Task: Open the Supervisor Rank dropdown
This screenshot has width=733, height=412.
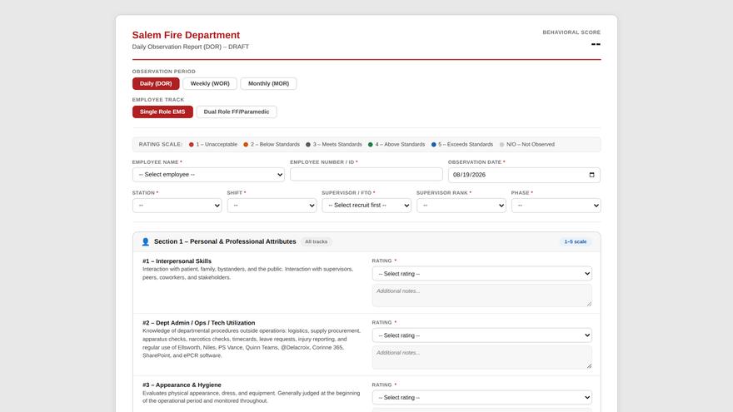Action: point(461,206)
